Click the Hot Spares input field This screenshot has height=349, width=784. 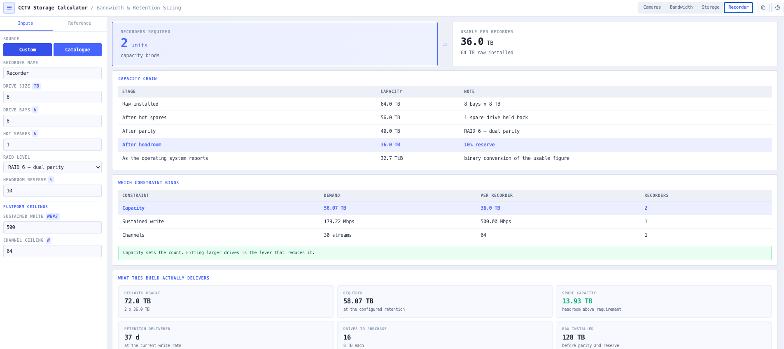pyautogui.click(x=52, y=145)
